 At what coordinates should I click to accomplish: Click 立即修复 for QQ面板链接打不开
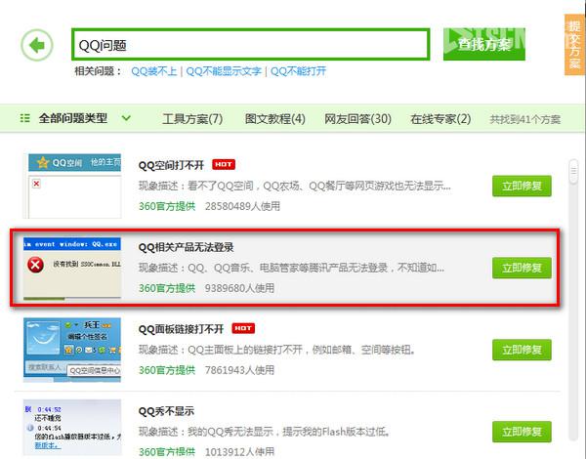pos(522,350)
